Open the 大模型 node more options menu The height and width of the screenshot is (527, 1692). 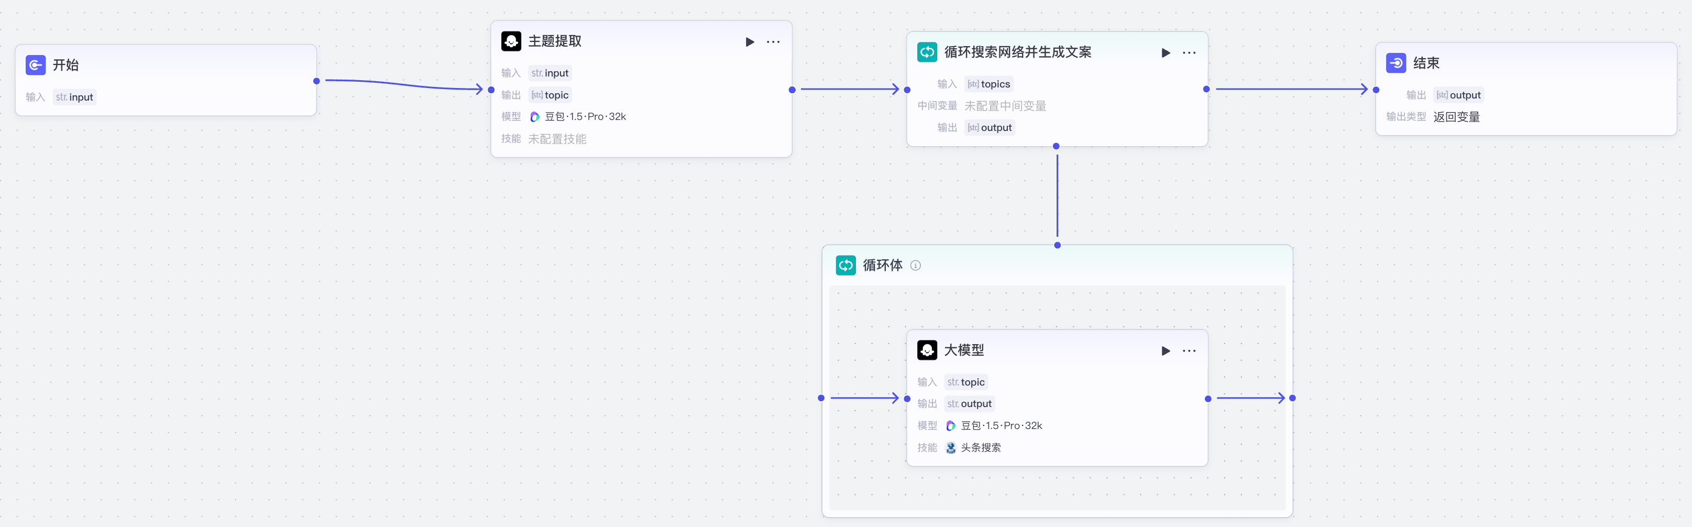[1189, 351]
